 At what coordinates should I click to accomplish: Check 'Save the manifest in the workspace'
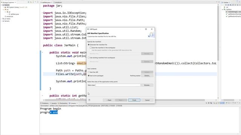tap(90, 48)
